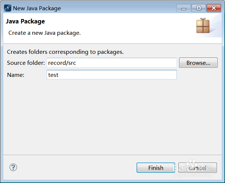Viewport: 225px width, 183px height.
Task: Open the Browse... source folder dialog
Action: (198, 63)
